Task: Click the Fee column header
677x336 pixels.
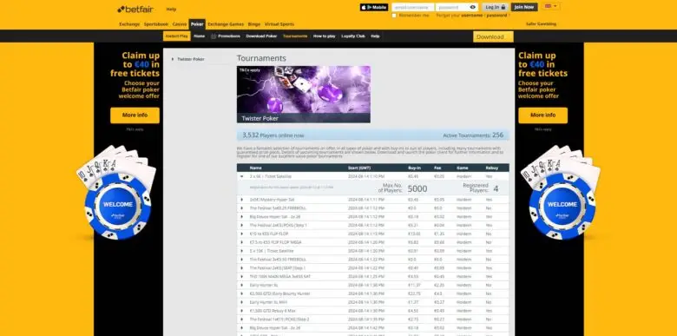Action: 437,168
